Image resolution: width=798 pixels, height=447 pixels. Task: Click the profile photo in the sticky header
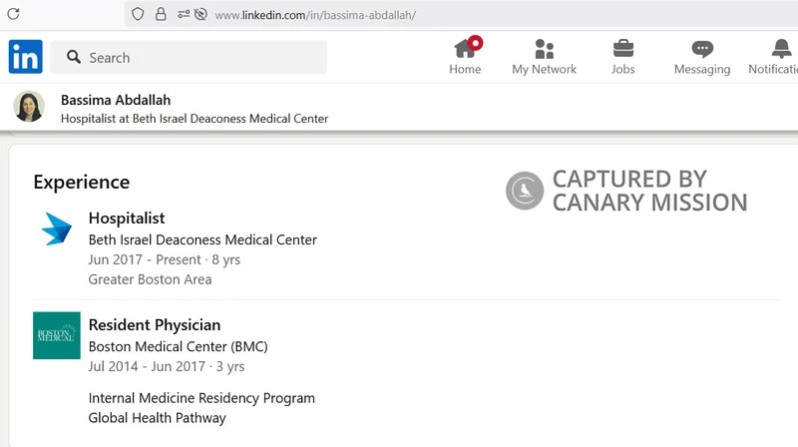point(30,107)
